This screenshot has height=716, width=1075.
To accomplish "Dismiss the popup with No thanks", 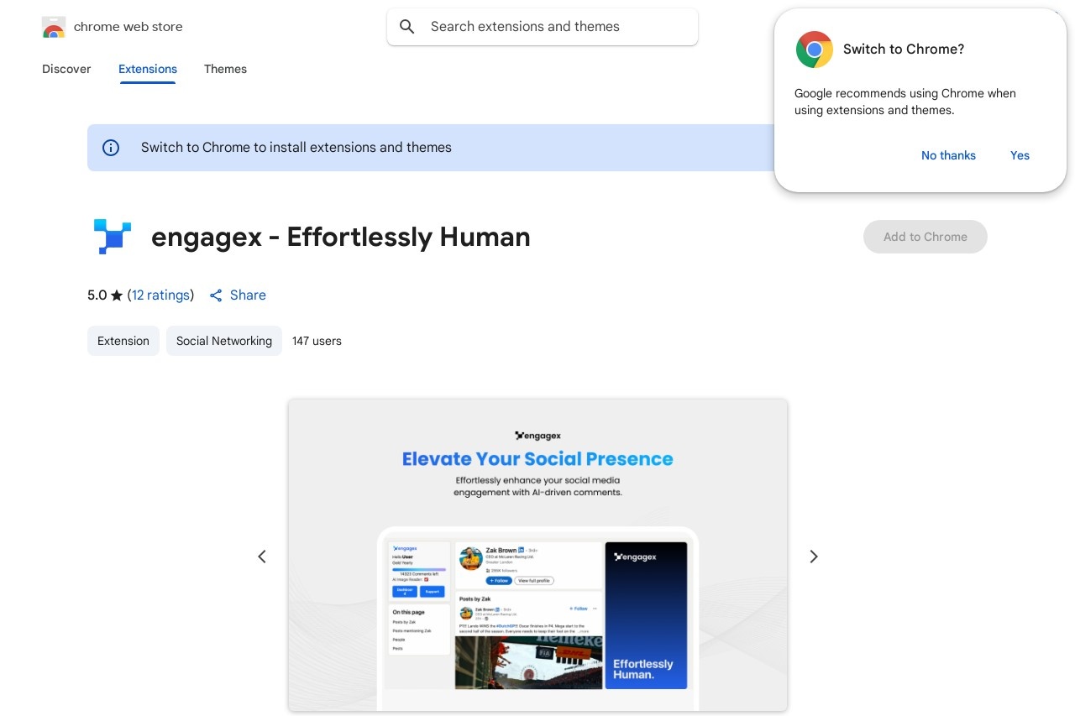I will (x=948, y=155).
